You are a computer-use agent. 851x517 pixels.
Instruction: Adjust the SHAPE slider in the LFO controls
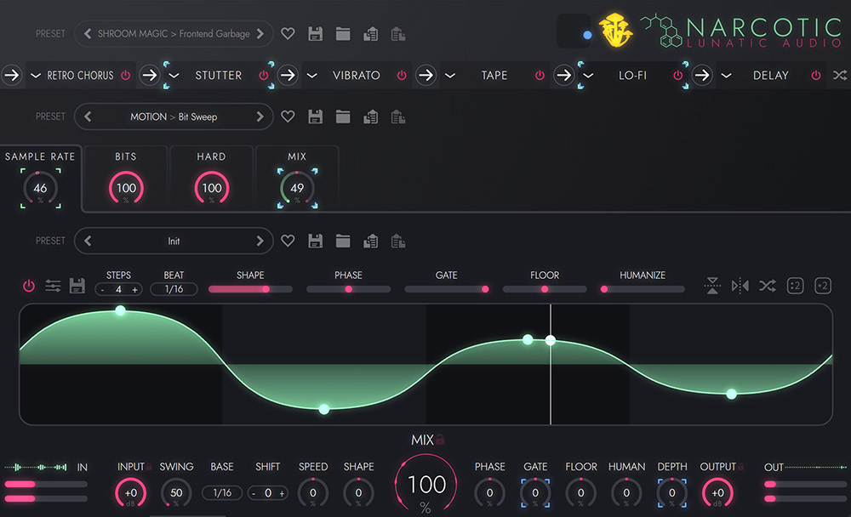[250, 289]
